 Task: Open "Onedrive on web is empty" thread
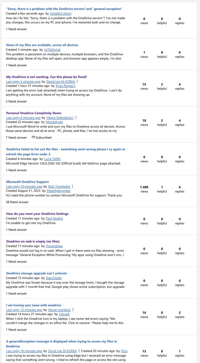tap(33, 241)
